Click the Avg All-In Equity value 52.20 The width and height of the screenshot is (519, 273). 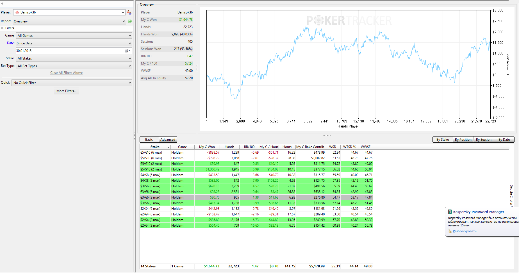189,78
